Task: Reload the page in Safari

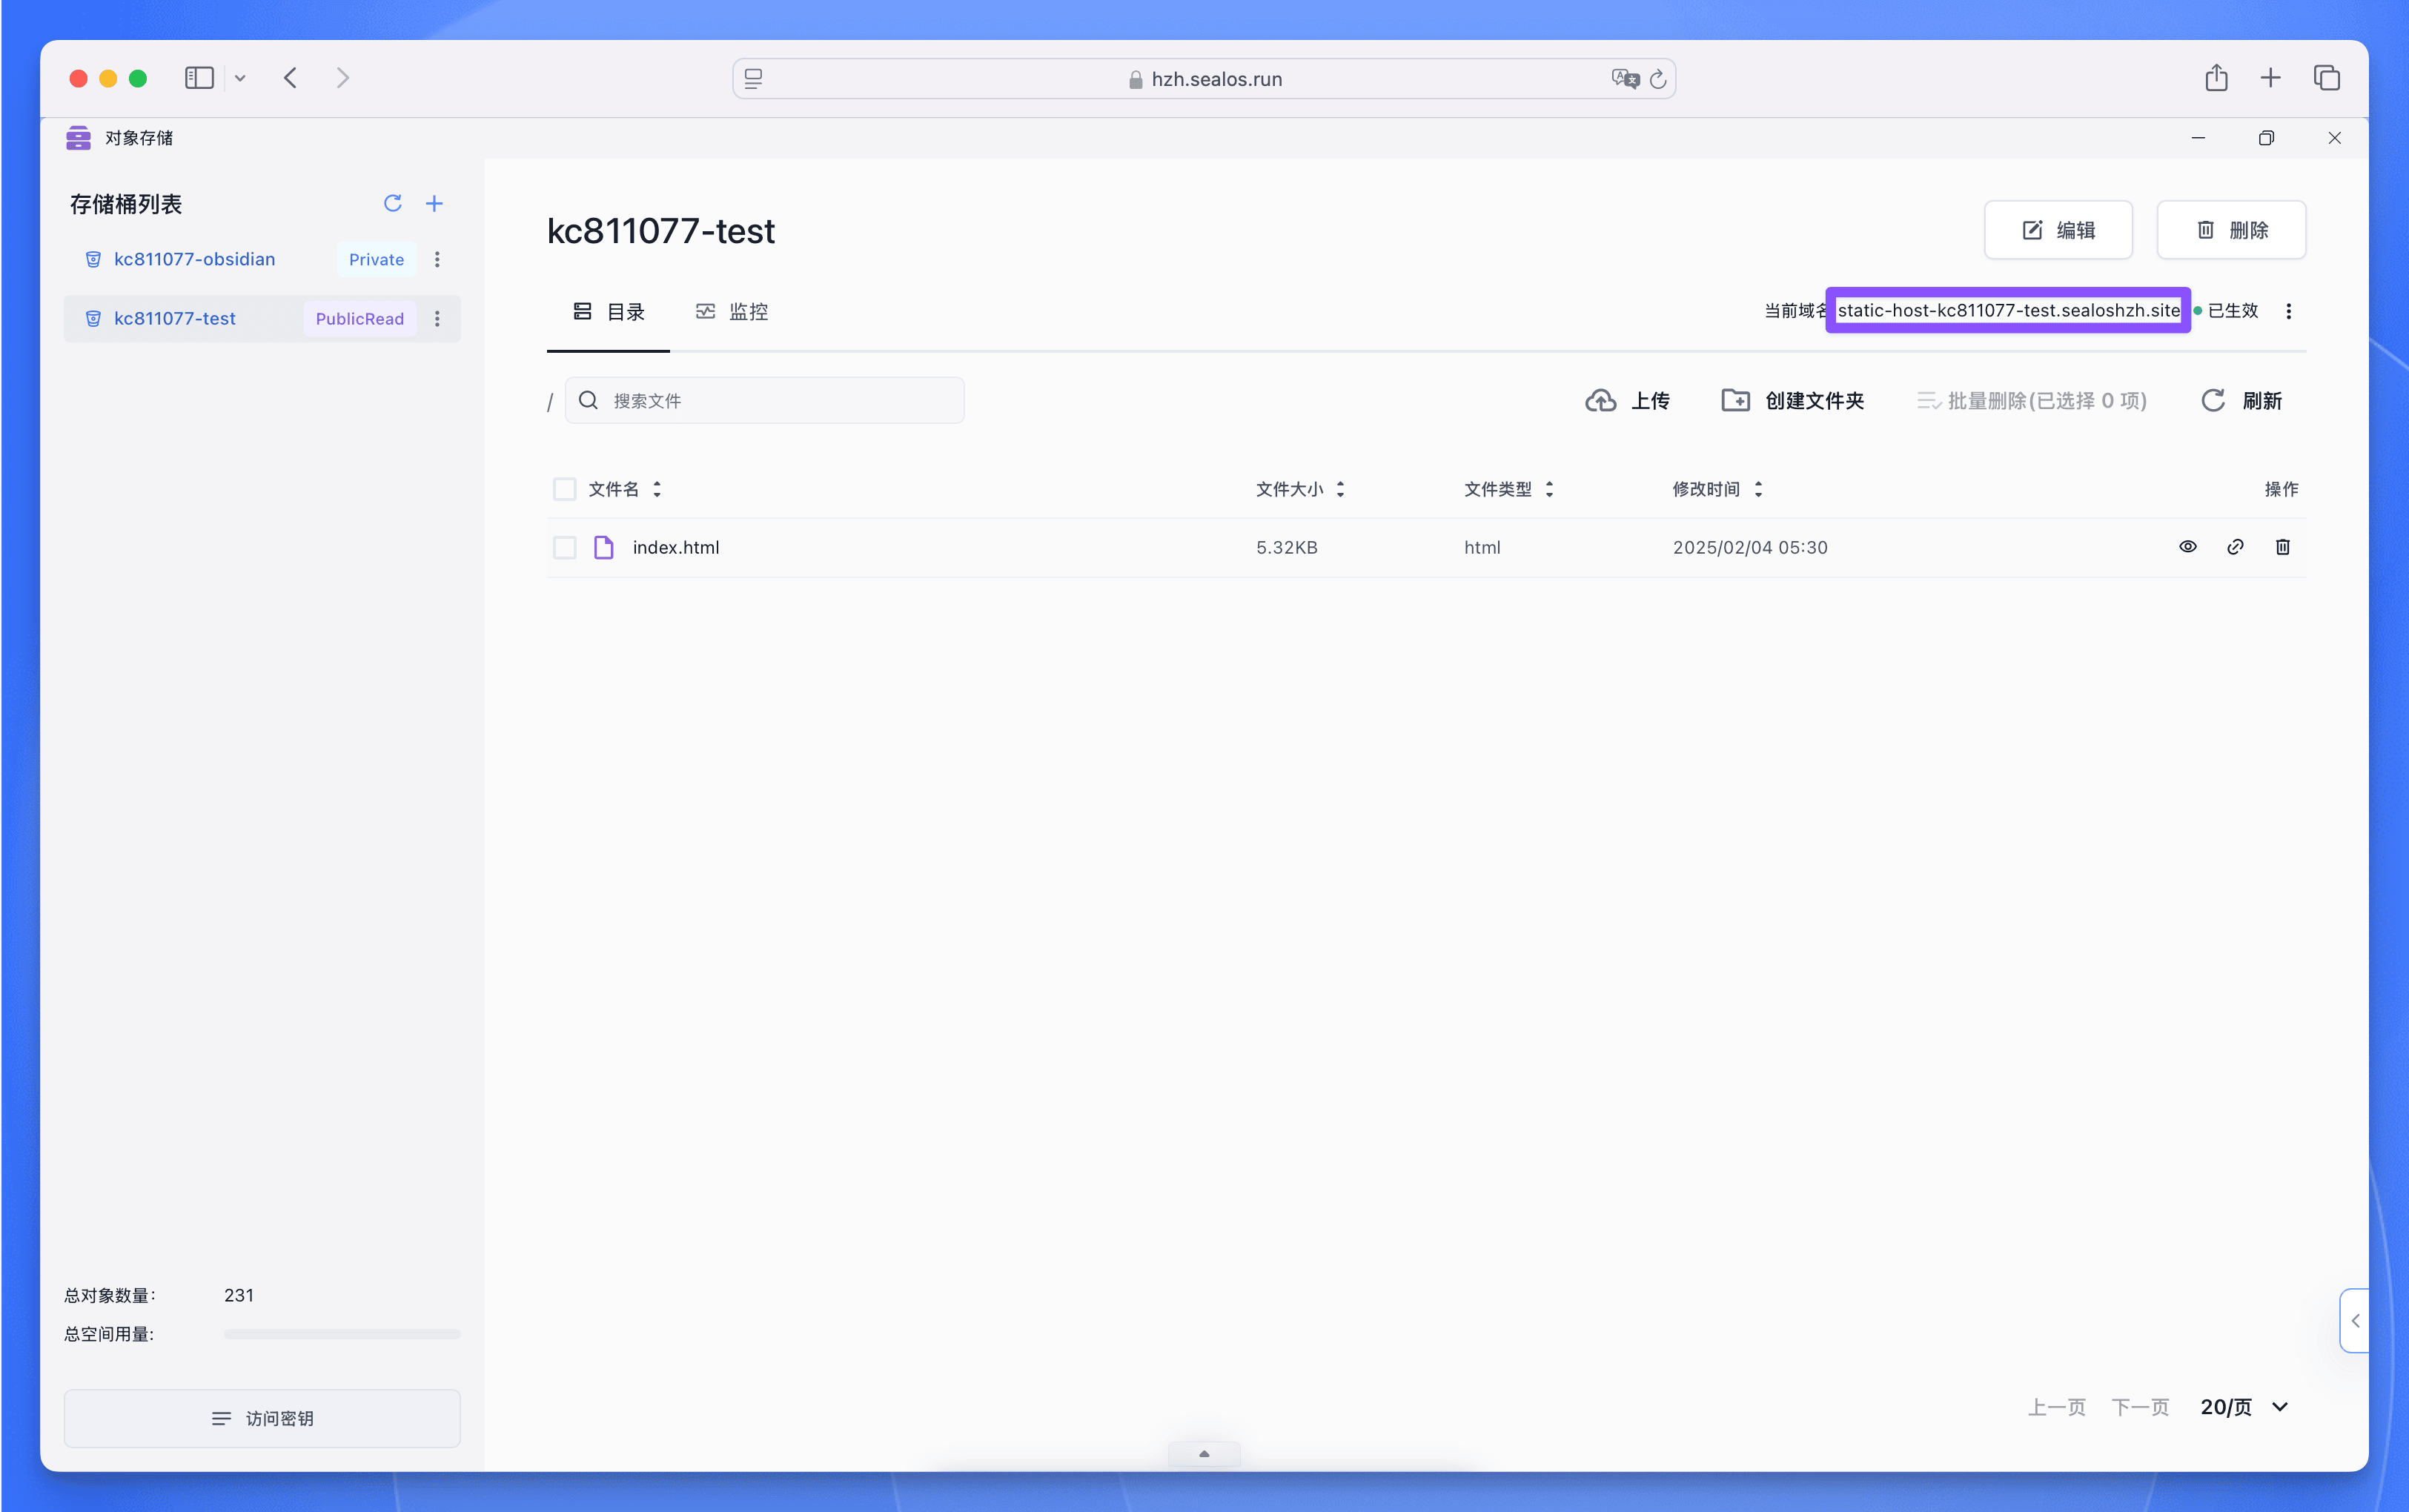Action: tap(1657, 79)
